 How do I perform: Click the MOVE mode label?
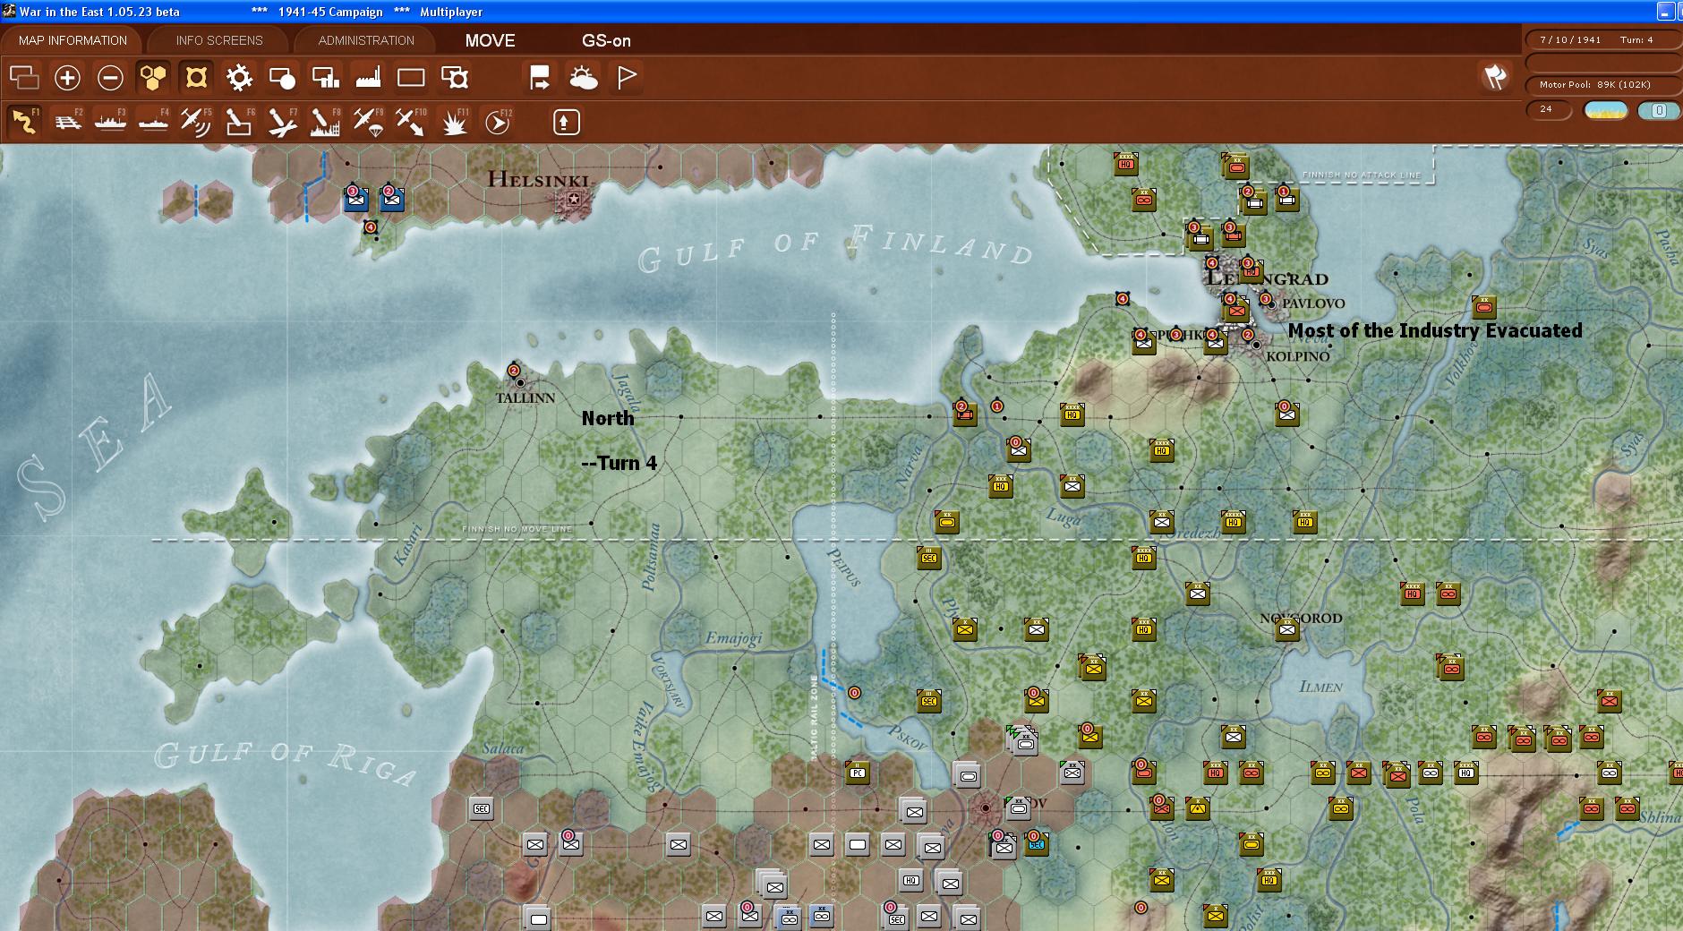click(490, 40)
